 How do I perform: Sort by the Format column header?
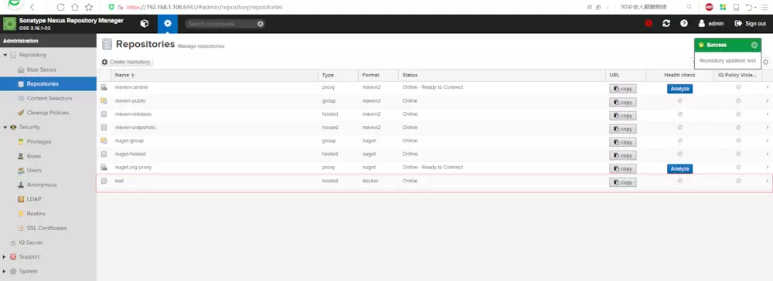tap(379, 76)
